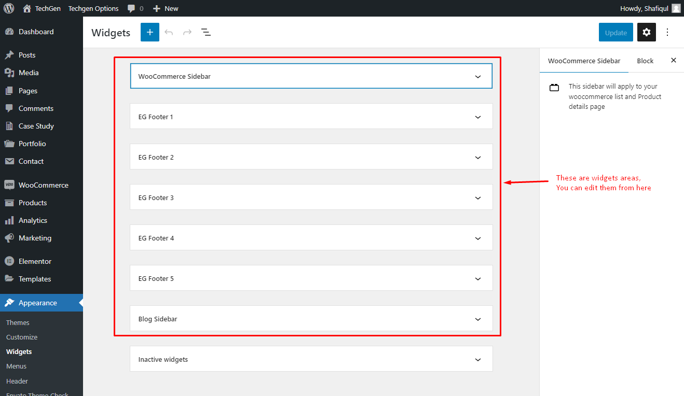
Task: Open the list view icon
Action: pos(206,32)
